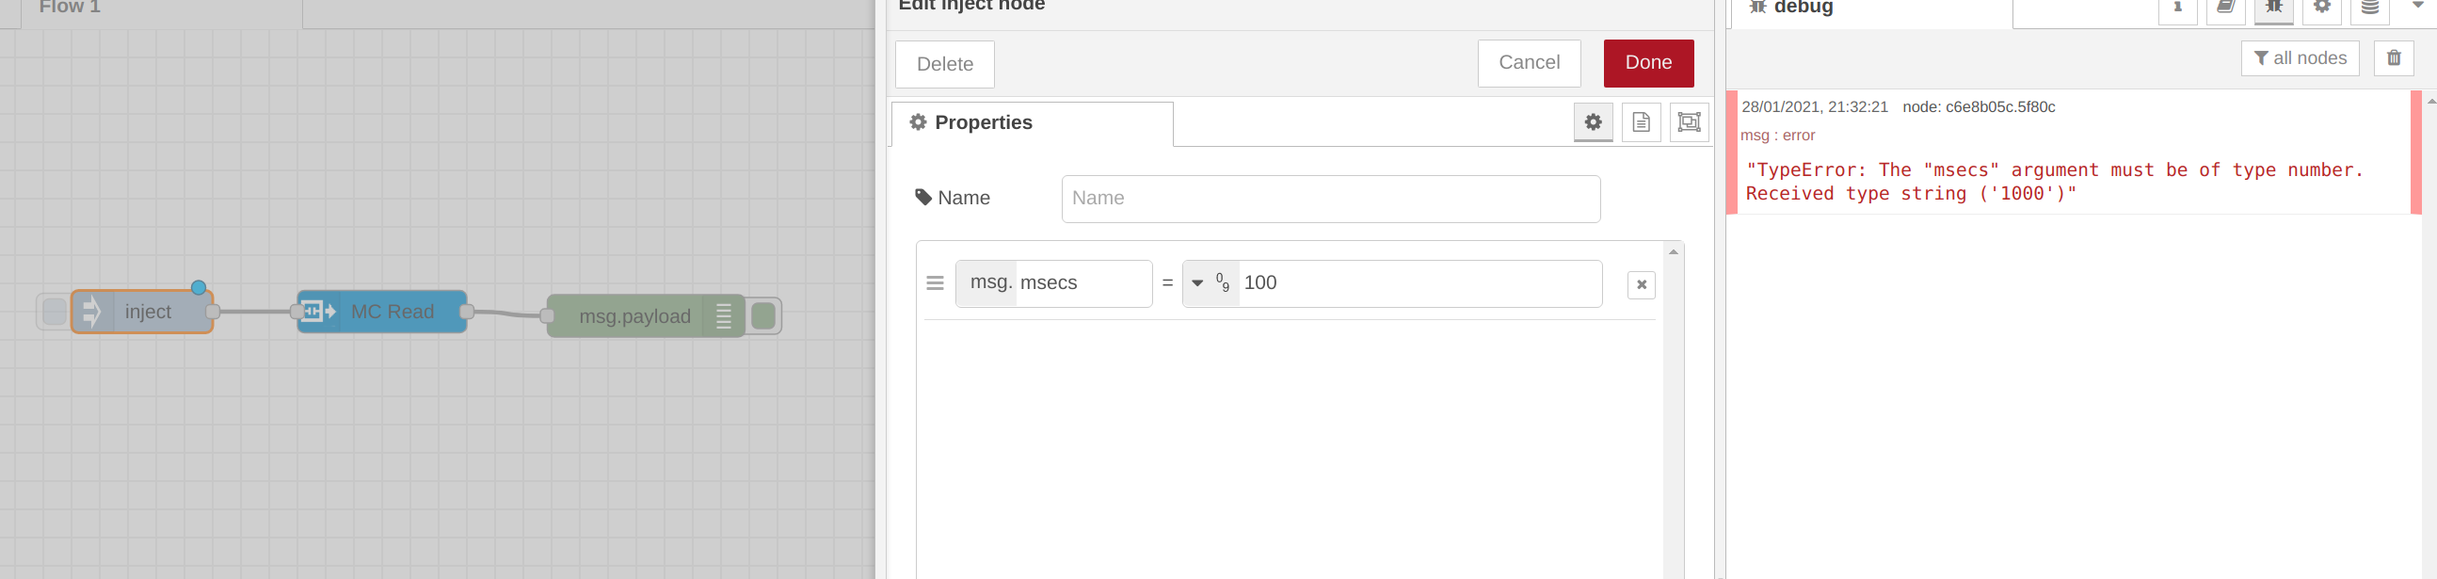The height and width of the screenshot is (579, 2437).
Task: Remove the msg.msecs rule with x icon
Action: [1642, 283]
